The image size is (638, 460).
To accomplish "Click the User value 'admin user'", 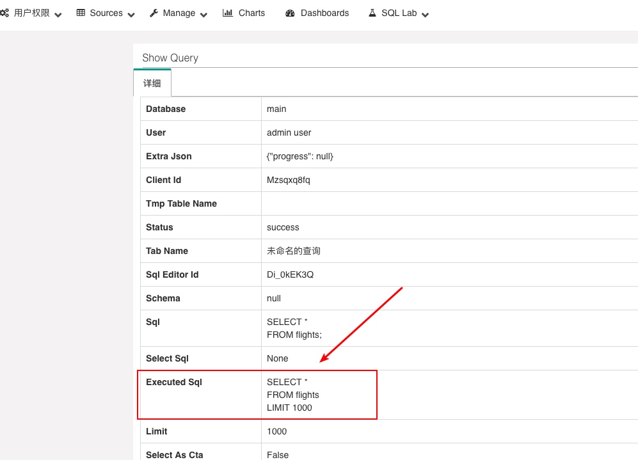I will pyautogui.click(x=289, y=132).
